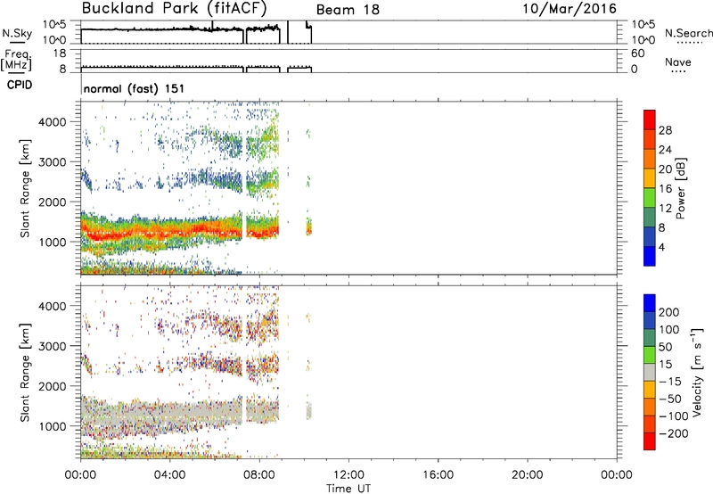
Task: Click the frequency axis value '18'
Action: click(60, 54)
